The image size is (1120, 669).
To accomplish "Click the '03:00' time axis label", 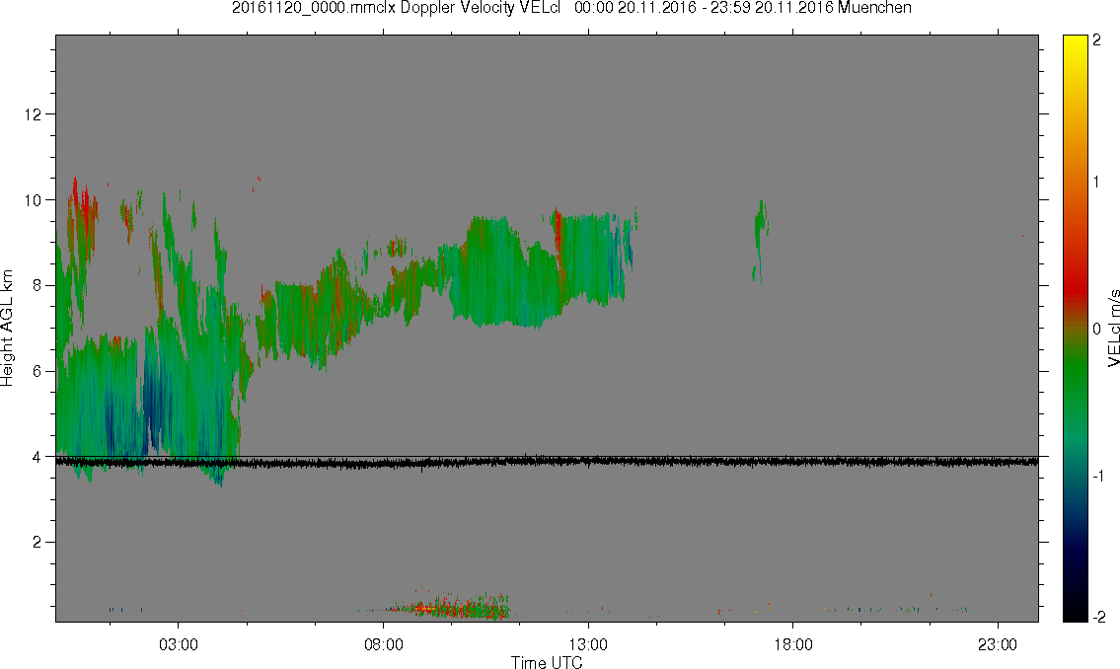I will 178,644.
